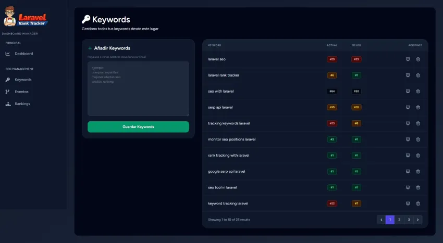The height and width of the screenshot is (243, 443).
Task: Select the 'laravel rank tracker' keyword text
Action: pyautogui.click(x=224, y=75)
